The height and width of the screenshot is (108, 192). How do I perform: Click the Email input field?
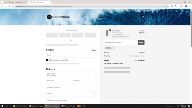pyautogui.click(x=71, y=55)
